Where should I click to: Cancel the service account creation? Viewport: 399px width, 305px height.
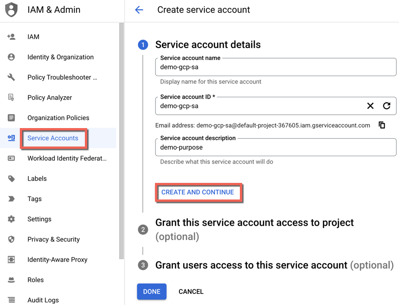tap(191, 292)
